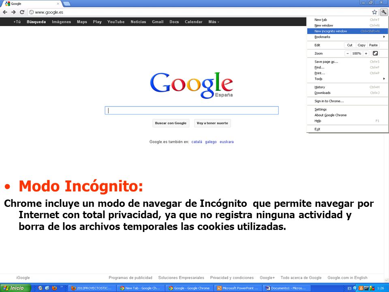Open Google.com in English footer link

pos(347,277)
